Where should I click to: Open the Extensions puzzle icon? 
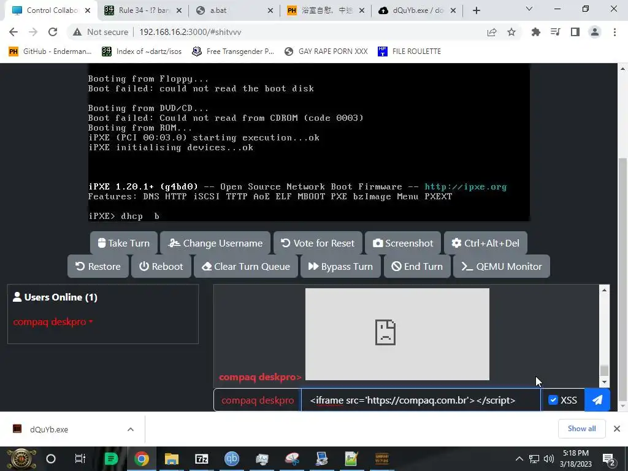(535, 32)
